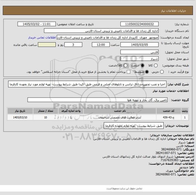The image size is (196, 195).
Task: Click the family name مهری
Action: tap(169, 171)
